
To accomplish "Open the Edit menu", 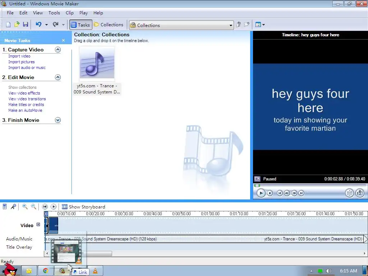I will coord(23,13).
